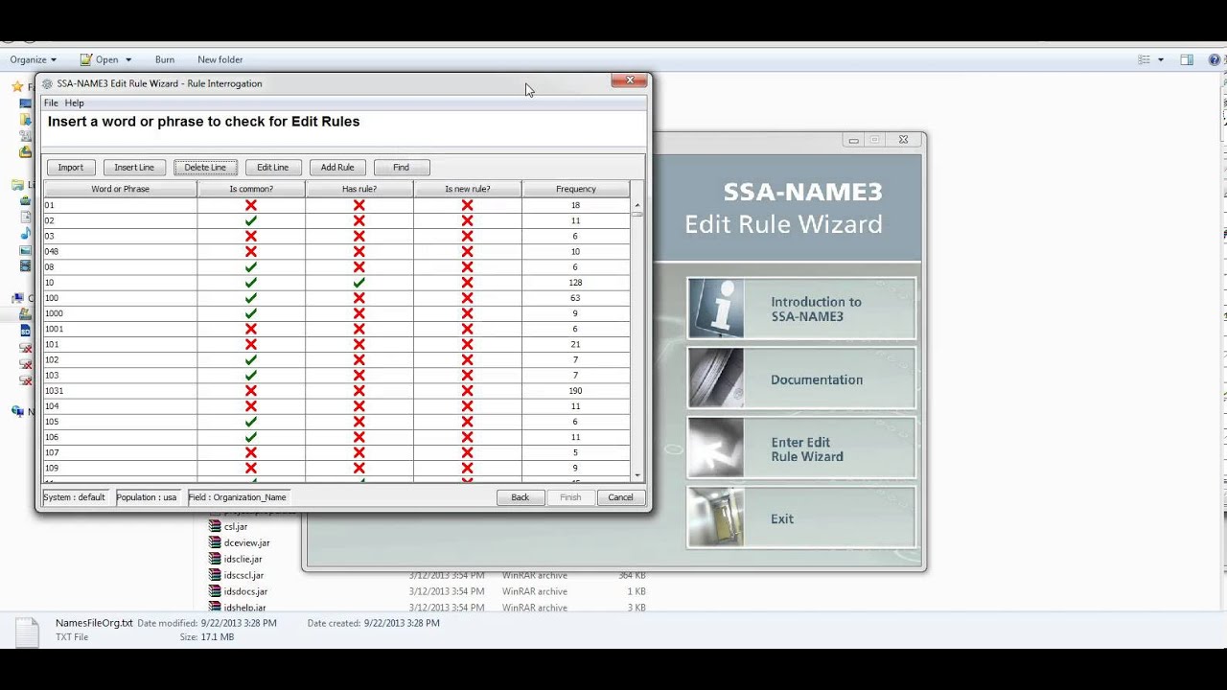Screen dimensions: 1227x690
Task: Select the Documentation menu entry
Action: coord(801,379)
